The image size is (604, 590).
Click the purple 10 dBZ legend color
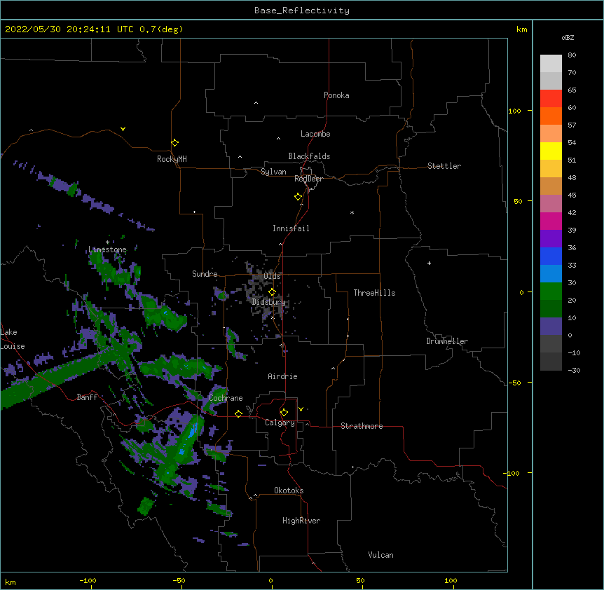(x=551, y=327)
